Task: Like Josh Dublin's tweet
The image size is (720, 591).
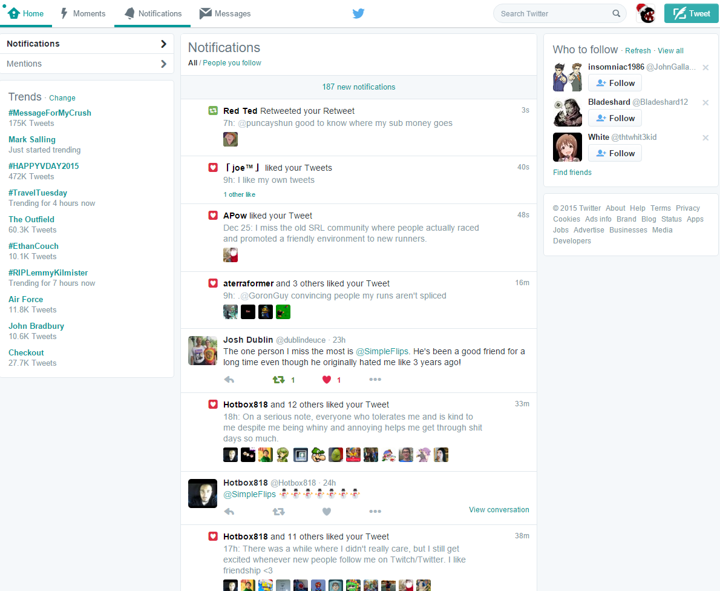Action: tap(327, 380)
